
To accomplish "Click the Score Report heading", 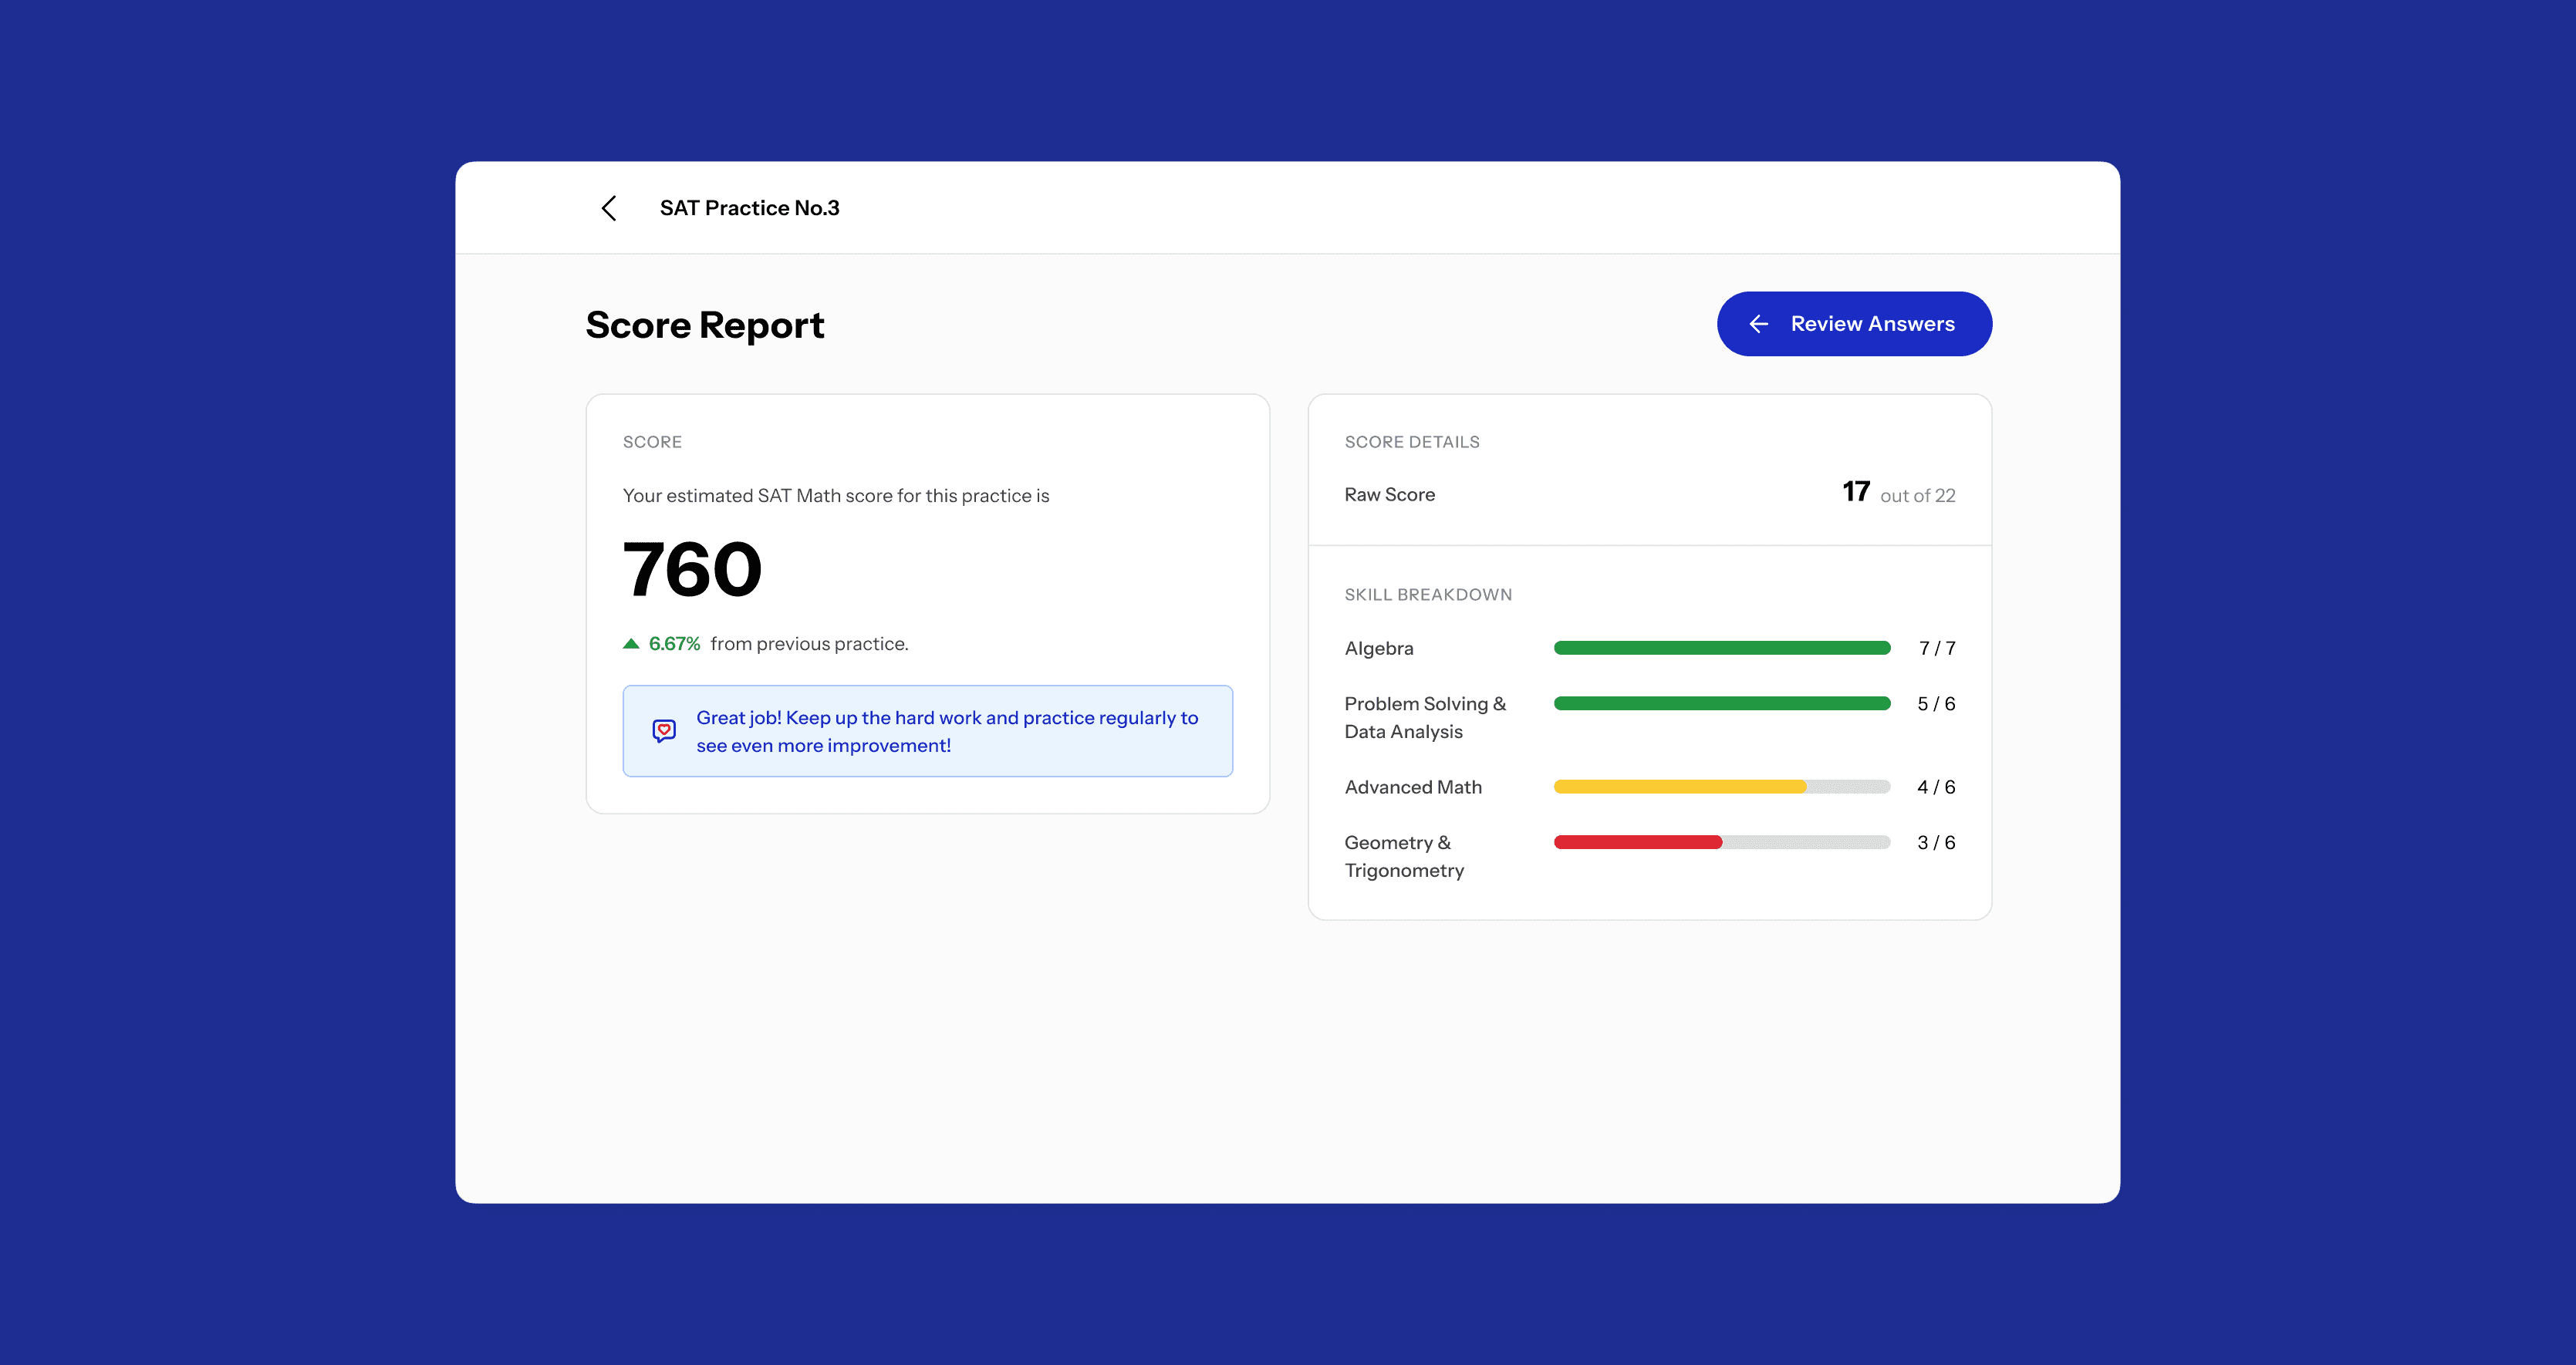I will click(x=705, y=325).
